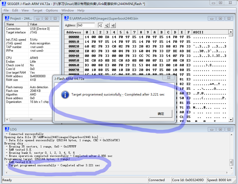Select the Check core Id row

(32, 65)
